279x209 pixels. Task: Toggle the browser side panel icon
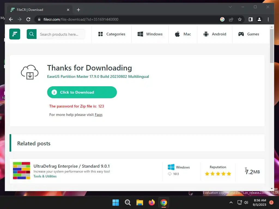coord(251,19)
